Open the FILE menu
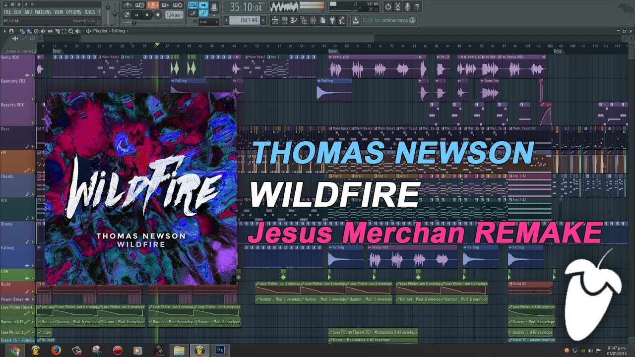This screenshot has width=635, height=357. point(7,12)
